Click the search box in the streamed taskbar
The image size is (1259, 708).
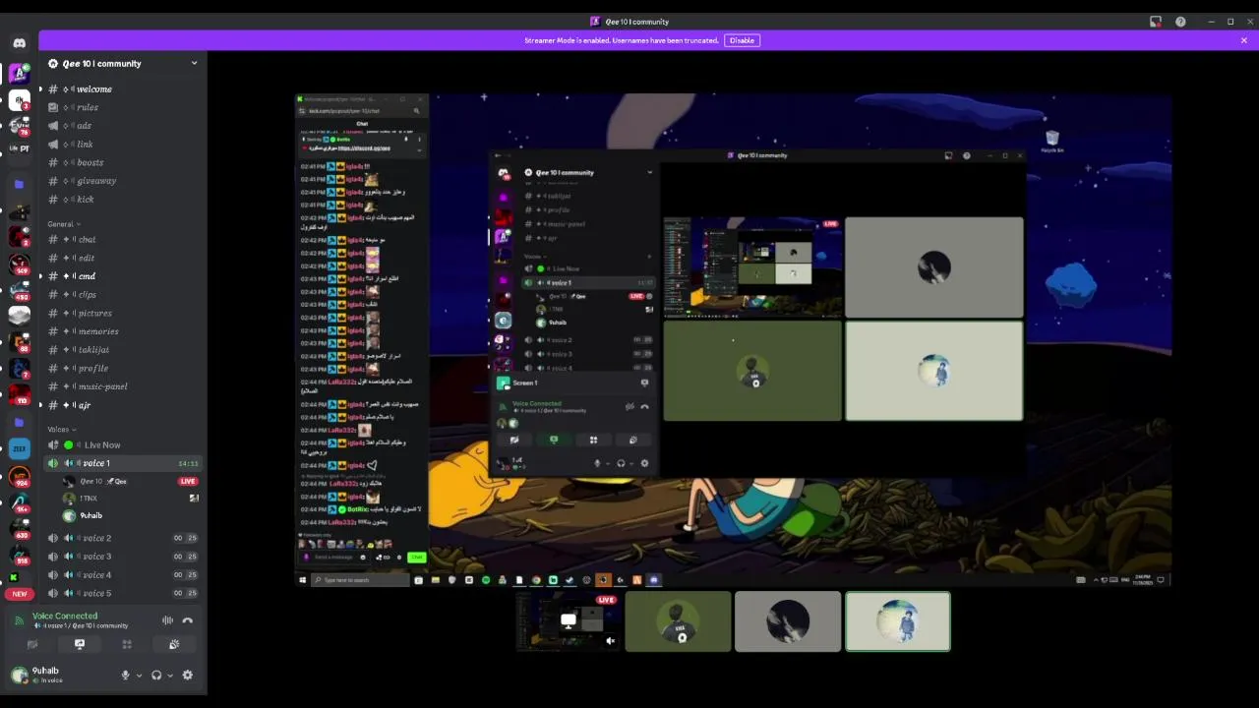tap(361, 580)
